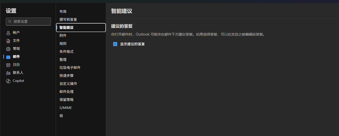The width and height of the screenshot is (339, 136).
Task: Click the 邮件 envelope icon
Action: click(x=8, y=57)
